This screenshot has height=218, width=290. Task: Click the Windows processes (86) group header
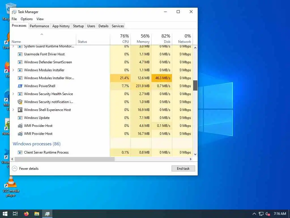(x=37, y=144)
